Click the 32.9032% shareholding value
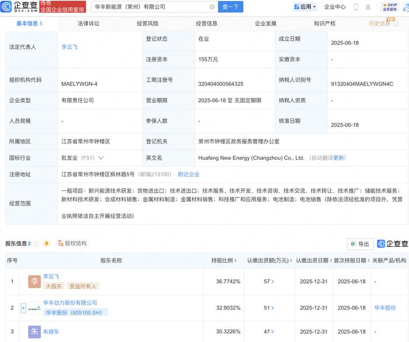 (228, 308)
